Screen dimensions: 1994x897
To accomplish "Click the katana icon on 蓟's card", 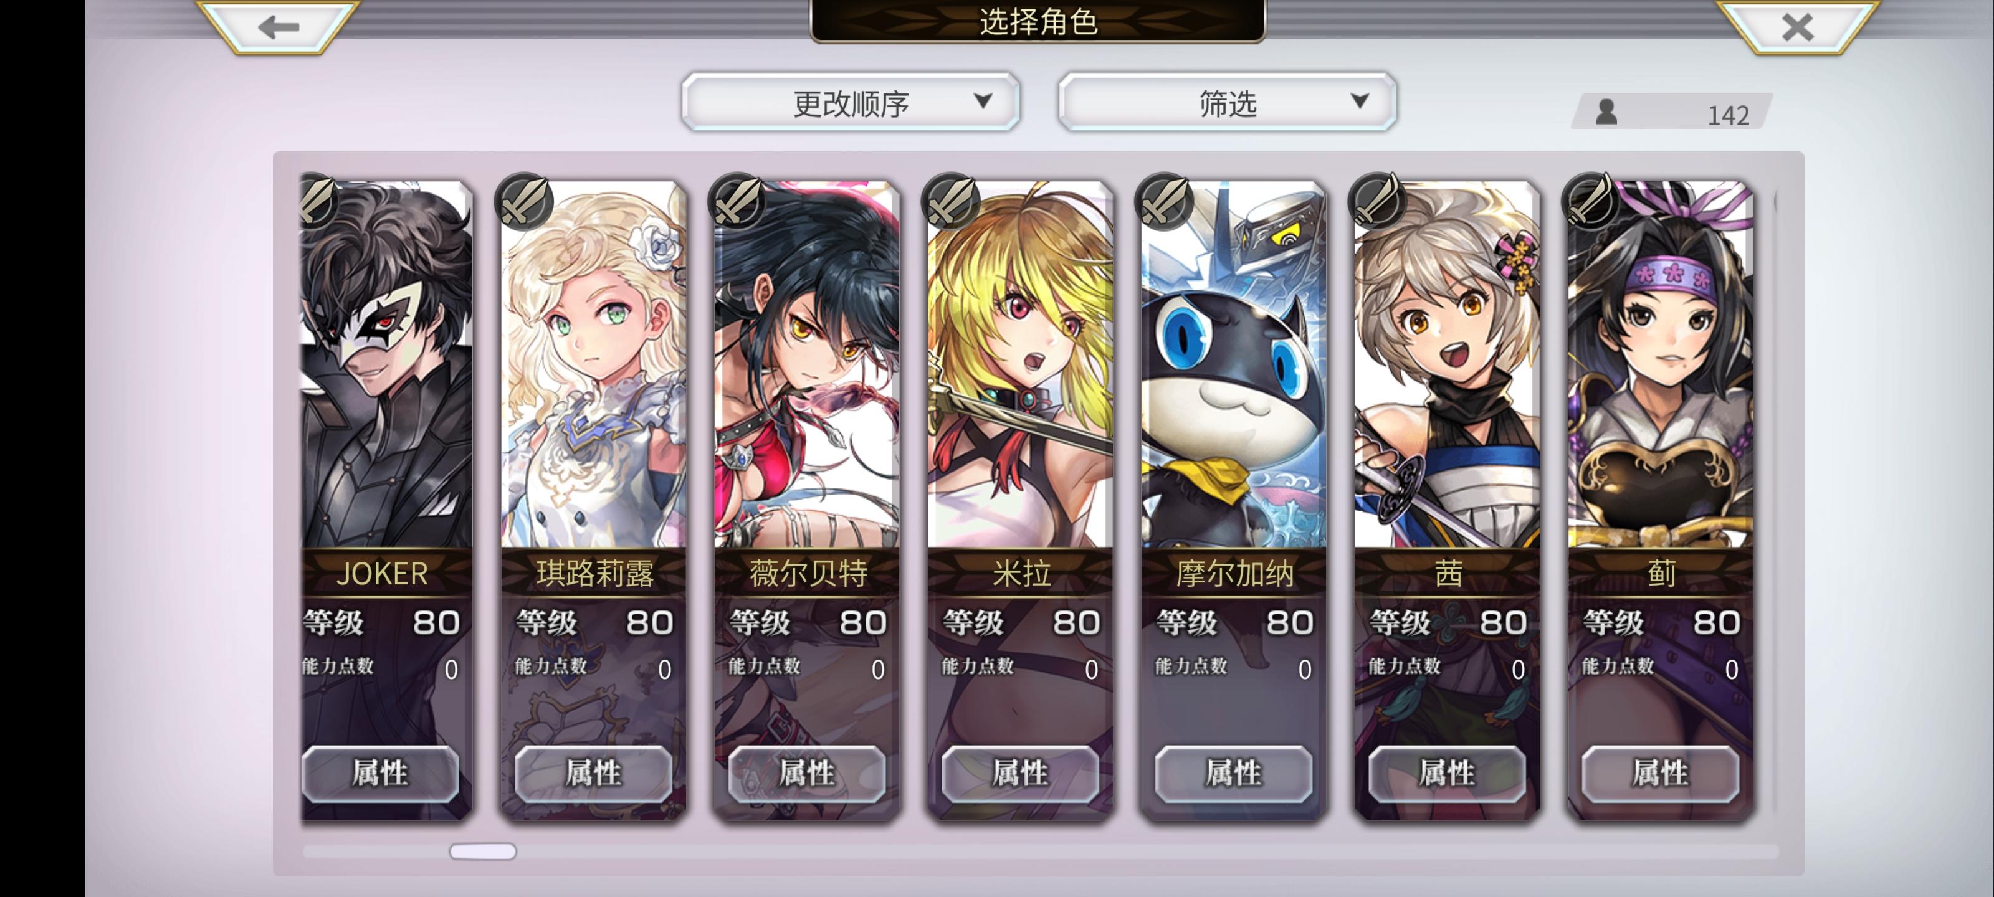I will coord(1591,201).
